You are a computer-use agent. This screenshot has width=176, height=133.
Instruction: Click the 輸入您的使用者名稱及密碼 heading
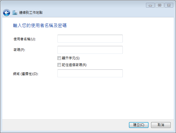point(40,25)
